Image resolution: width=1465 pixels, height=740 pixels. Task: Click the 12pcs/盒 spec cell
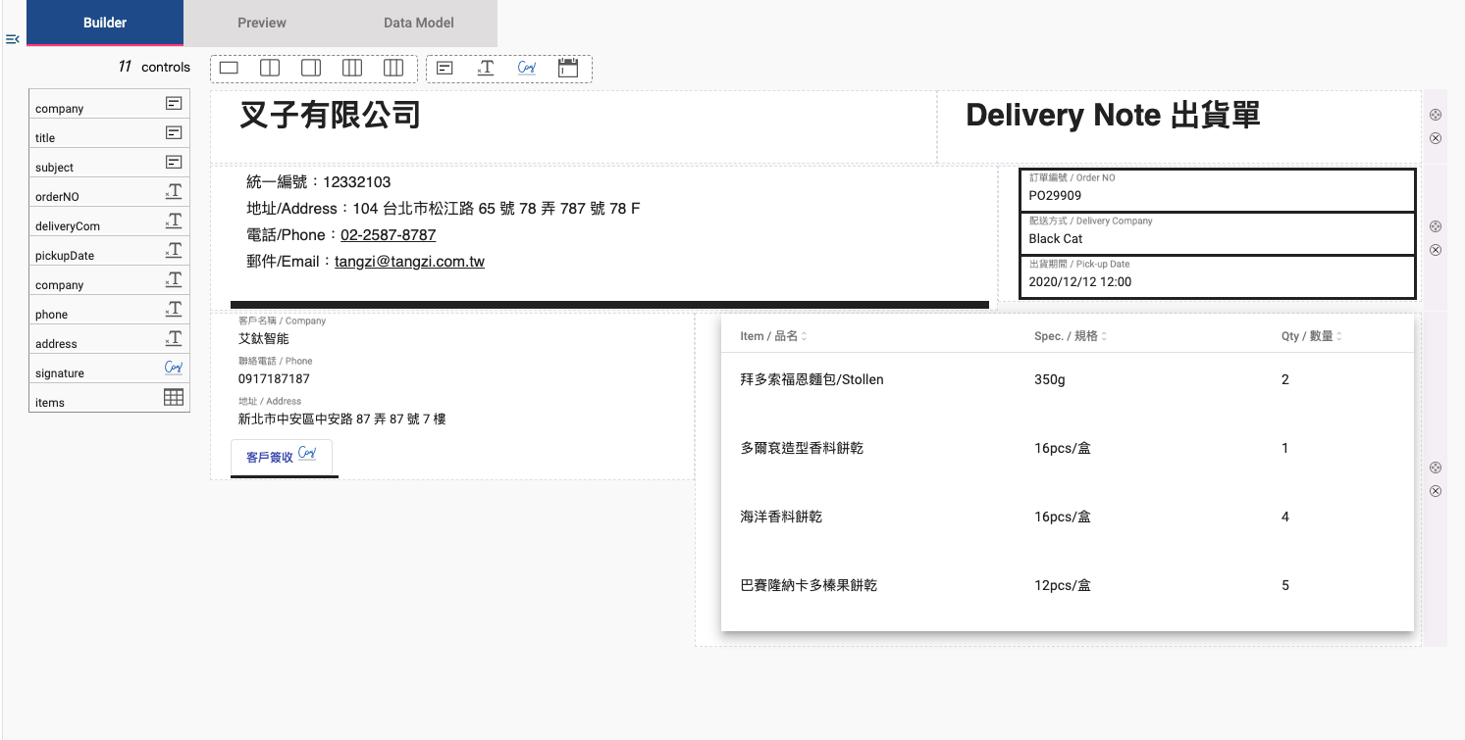[x=1063, y=585]
